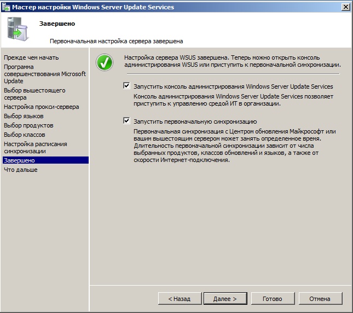Click the 'Отмена' button
353x313 pixels.
click(320, 299)
